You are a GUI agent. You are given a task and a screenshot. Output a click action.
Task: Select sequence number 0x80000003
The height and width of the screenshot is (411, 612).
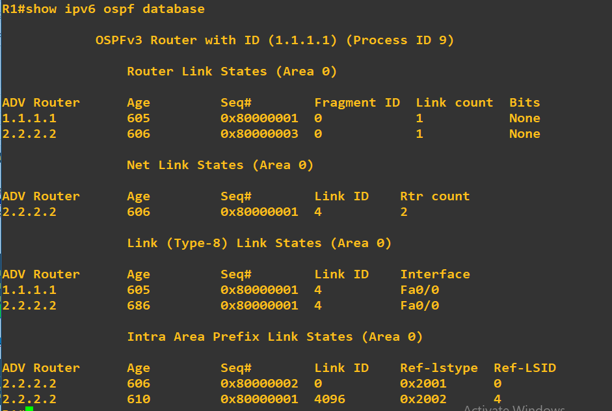[x=259, y=134]
